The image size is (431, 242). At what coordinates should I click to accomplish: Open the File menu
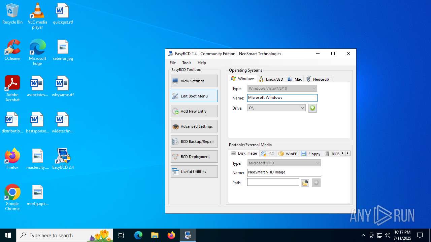point(173,63)
